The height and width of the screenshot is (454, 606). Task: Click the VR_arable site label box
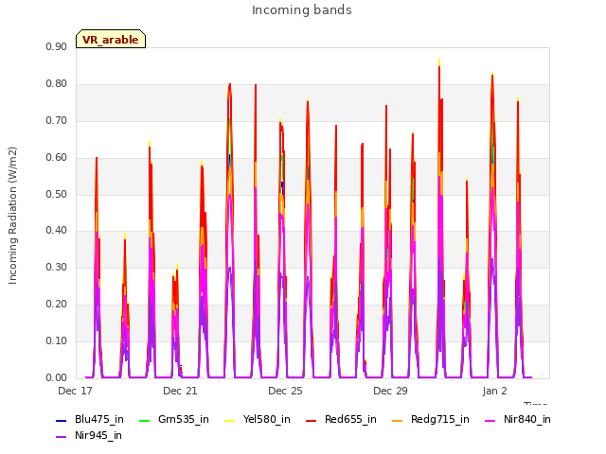coord(111,39)
